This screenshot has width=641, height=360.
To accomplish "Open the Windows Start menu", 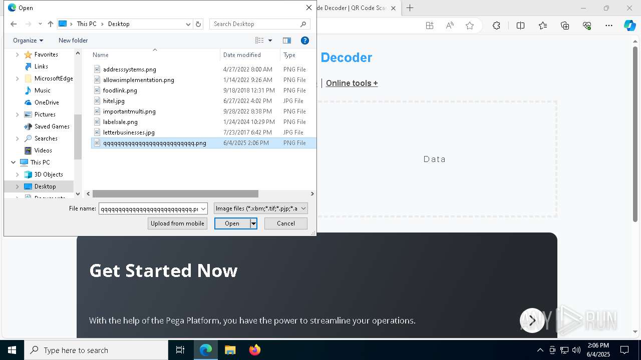I will pos(12,350).
